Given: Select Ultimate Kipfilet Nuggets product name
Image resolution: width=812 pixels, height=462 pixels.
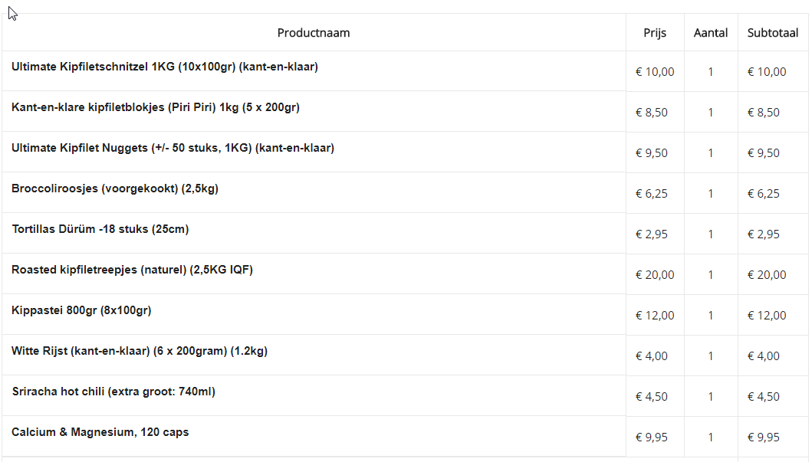Looking at the screenshot, I should (173, 148).
